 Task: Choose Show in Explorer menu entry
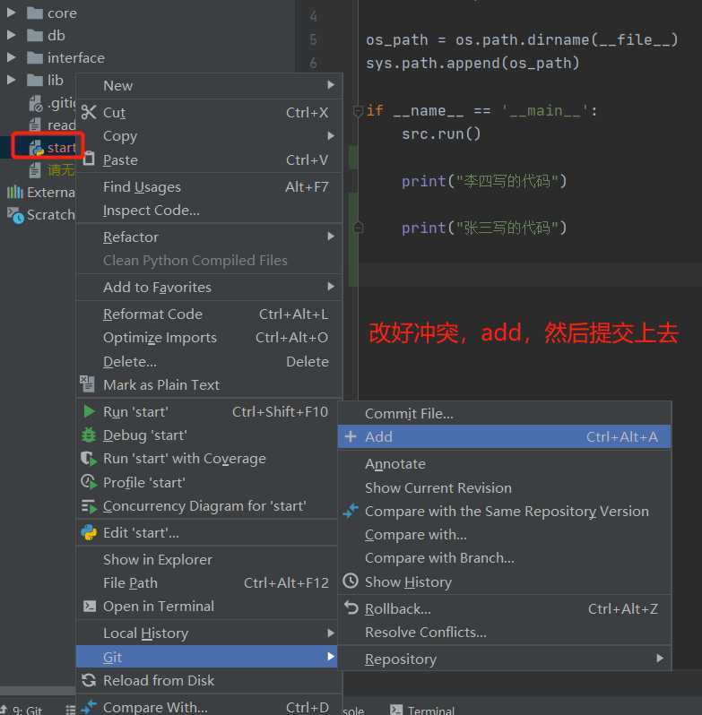(207, 559)
